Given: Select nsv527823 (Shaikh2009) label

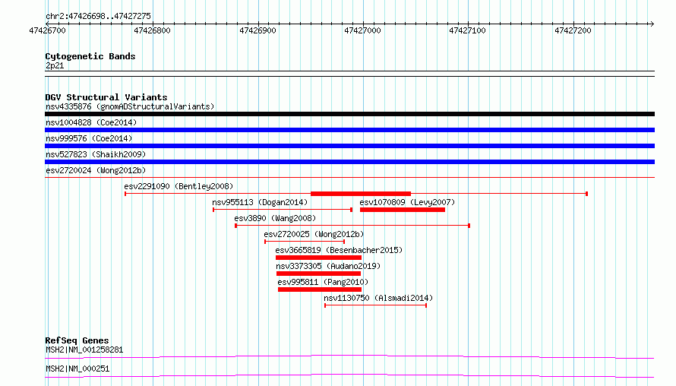Looking at the screenshot, I should (x=96, y=154).
